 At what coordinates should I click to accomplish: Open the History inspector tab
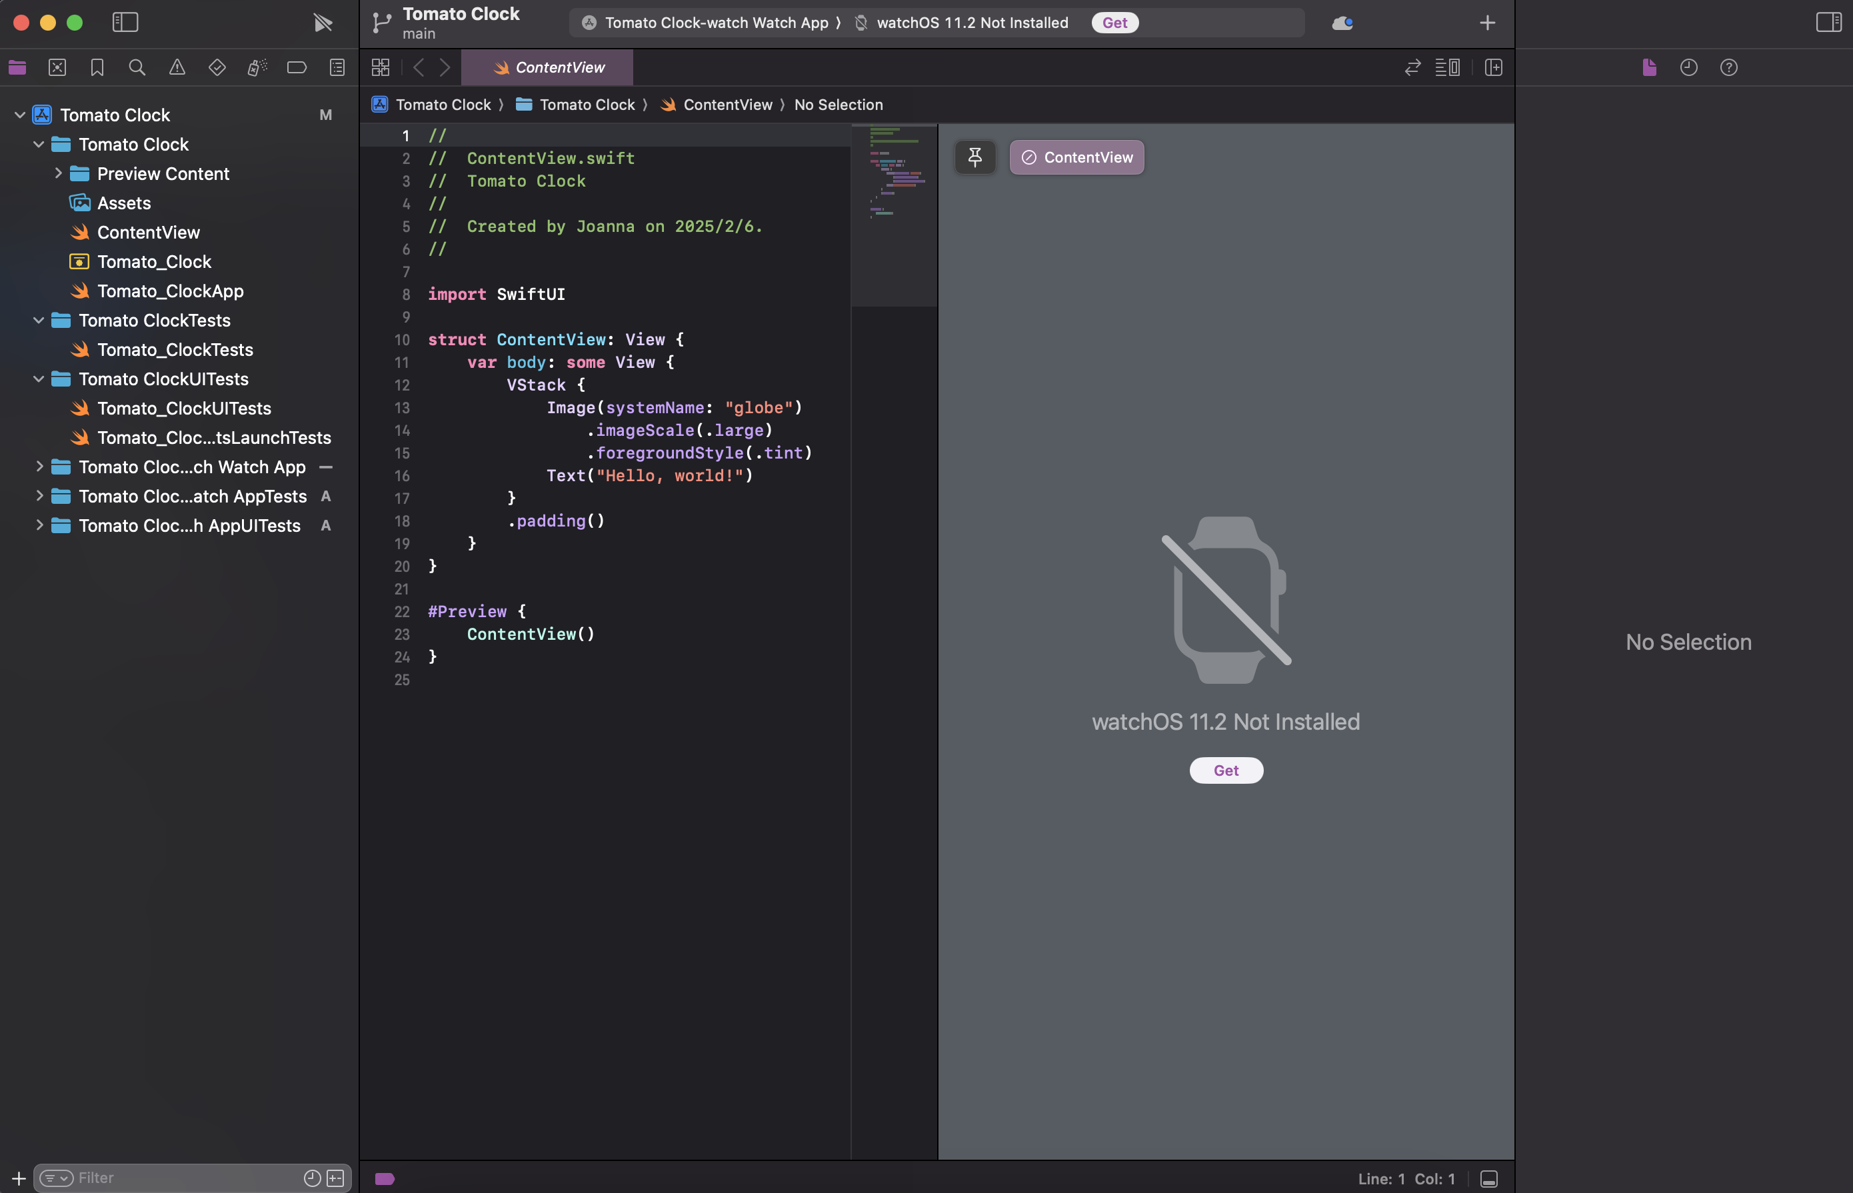1689,67
